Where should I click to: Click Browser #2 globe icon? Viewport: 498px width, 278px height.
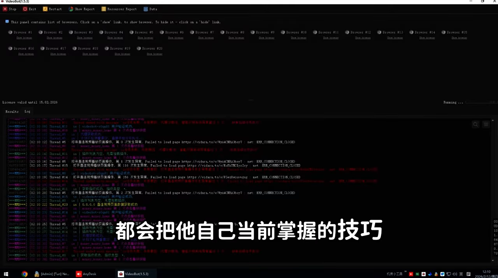coord(40,32)
